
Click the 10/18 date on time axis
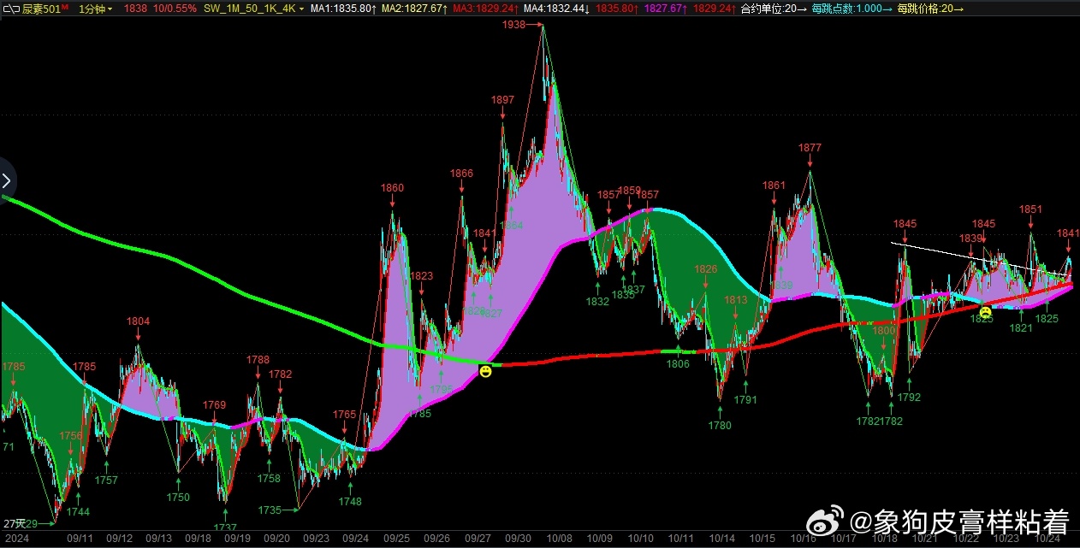[x=884, y=539]
